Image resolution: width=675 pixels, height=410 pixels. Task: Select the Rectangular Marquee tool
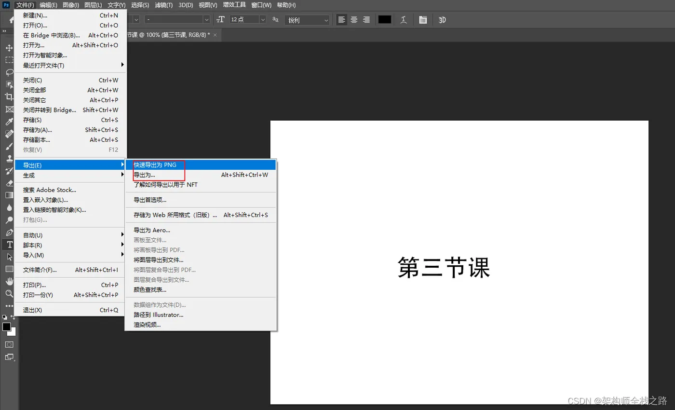(9, 60)
